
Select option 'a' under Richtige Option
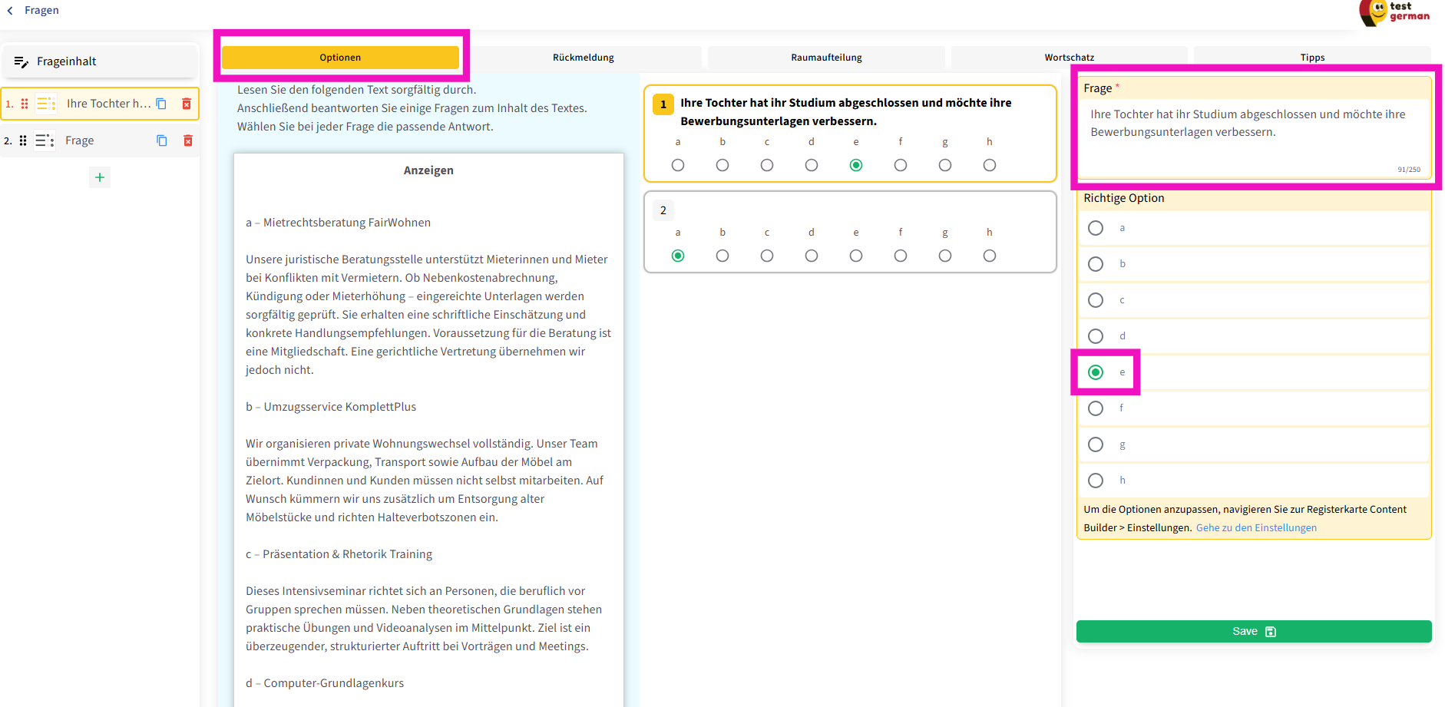1096,228
